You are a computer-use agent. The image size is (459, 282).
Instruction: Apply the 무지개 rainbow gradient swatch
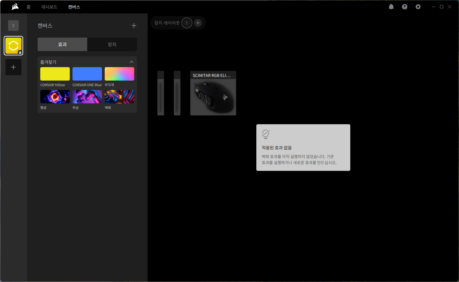119,74
